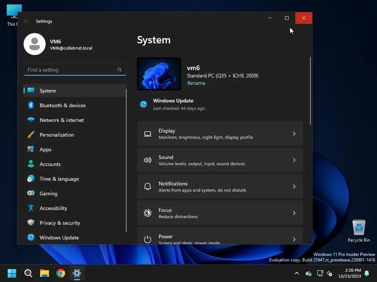The height and width of the screenshot is (282, 377).
Task: Open Display monitors and brightness settings
Action: [x=220, y=134]
